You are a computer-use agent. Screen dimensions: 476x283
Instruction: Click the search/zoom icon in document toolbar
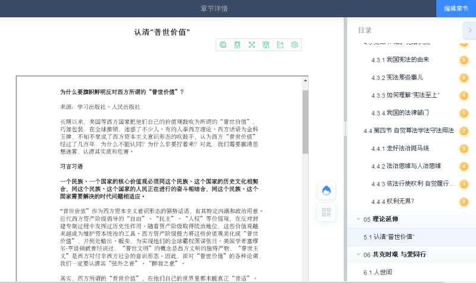coord(223,45)
